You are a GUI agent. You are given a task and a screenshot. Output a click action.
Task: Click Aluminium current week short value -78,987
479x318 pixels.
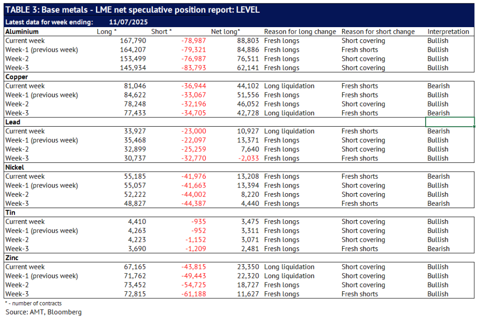pos(194,41)
